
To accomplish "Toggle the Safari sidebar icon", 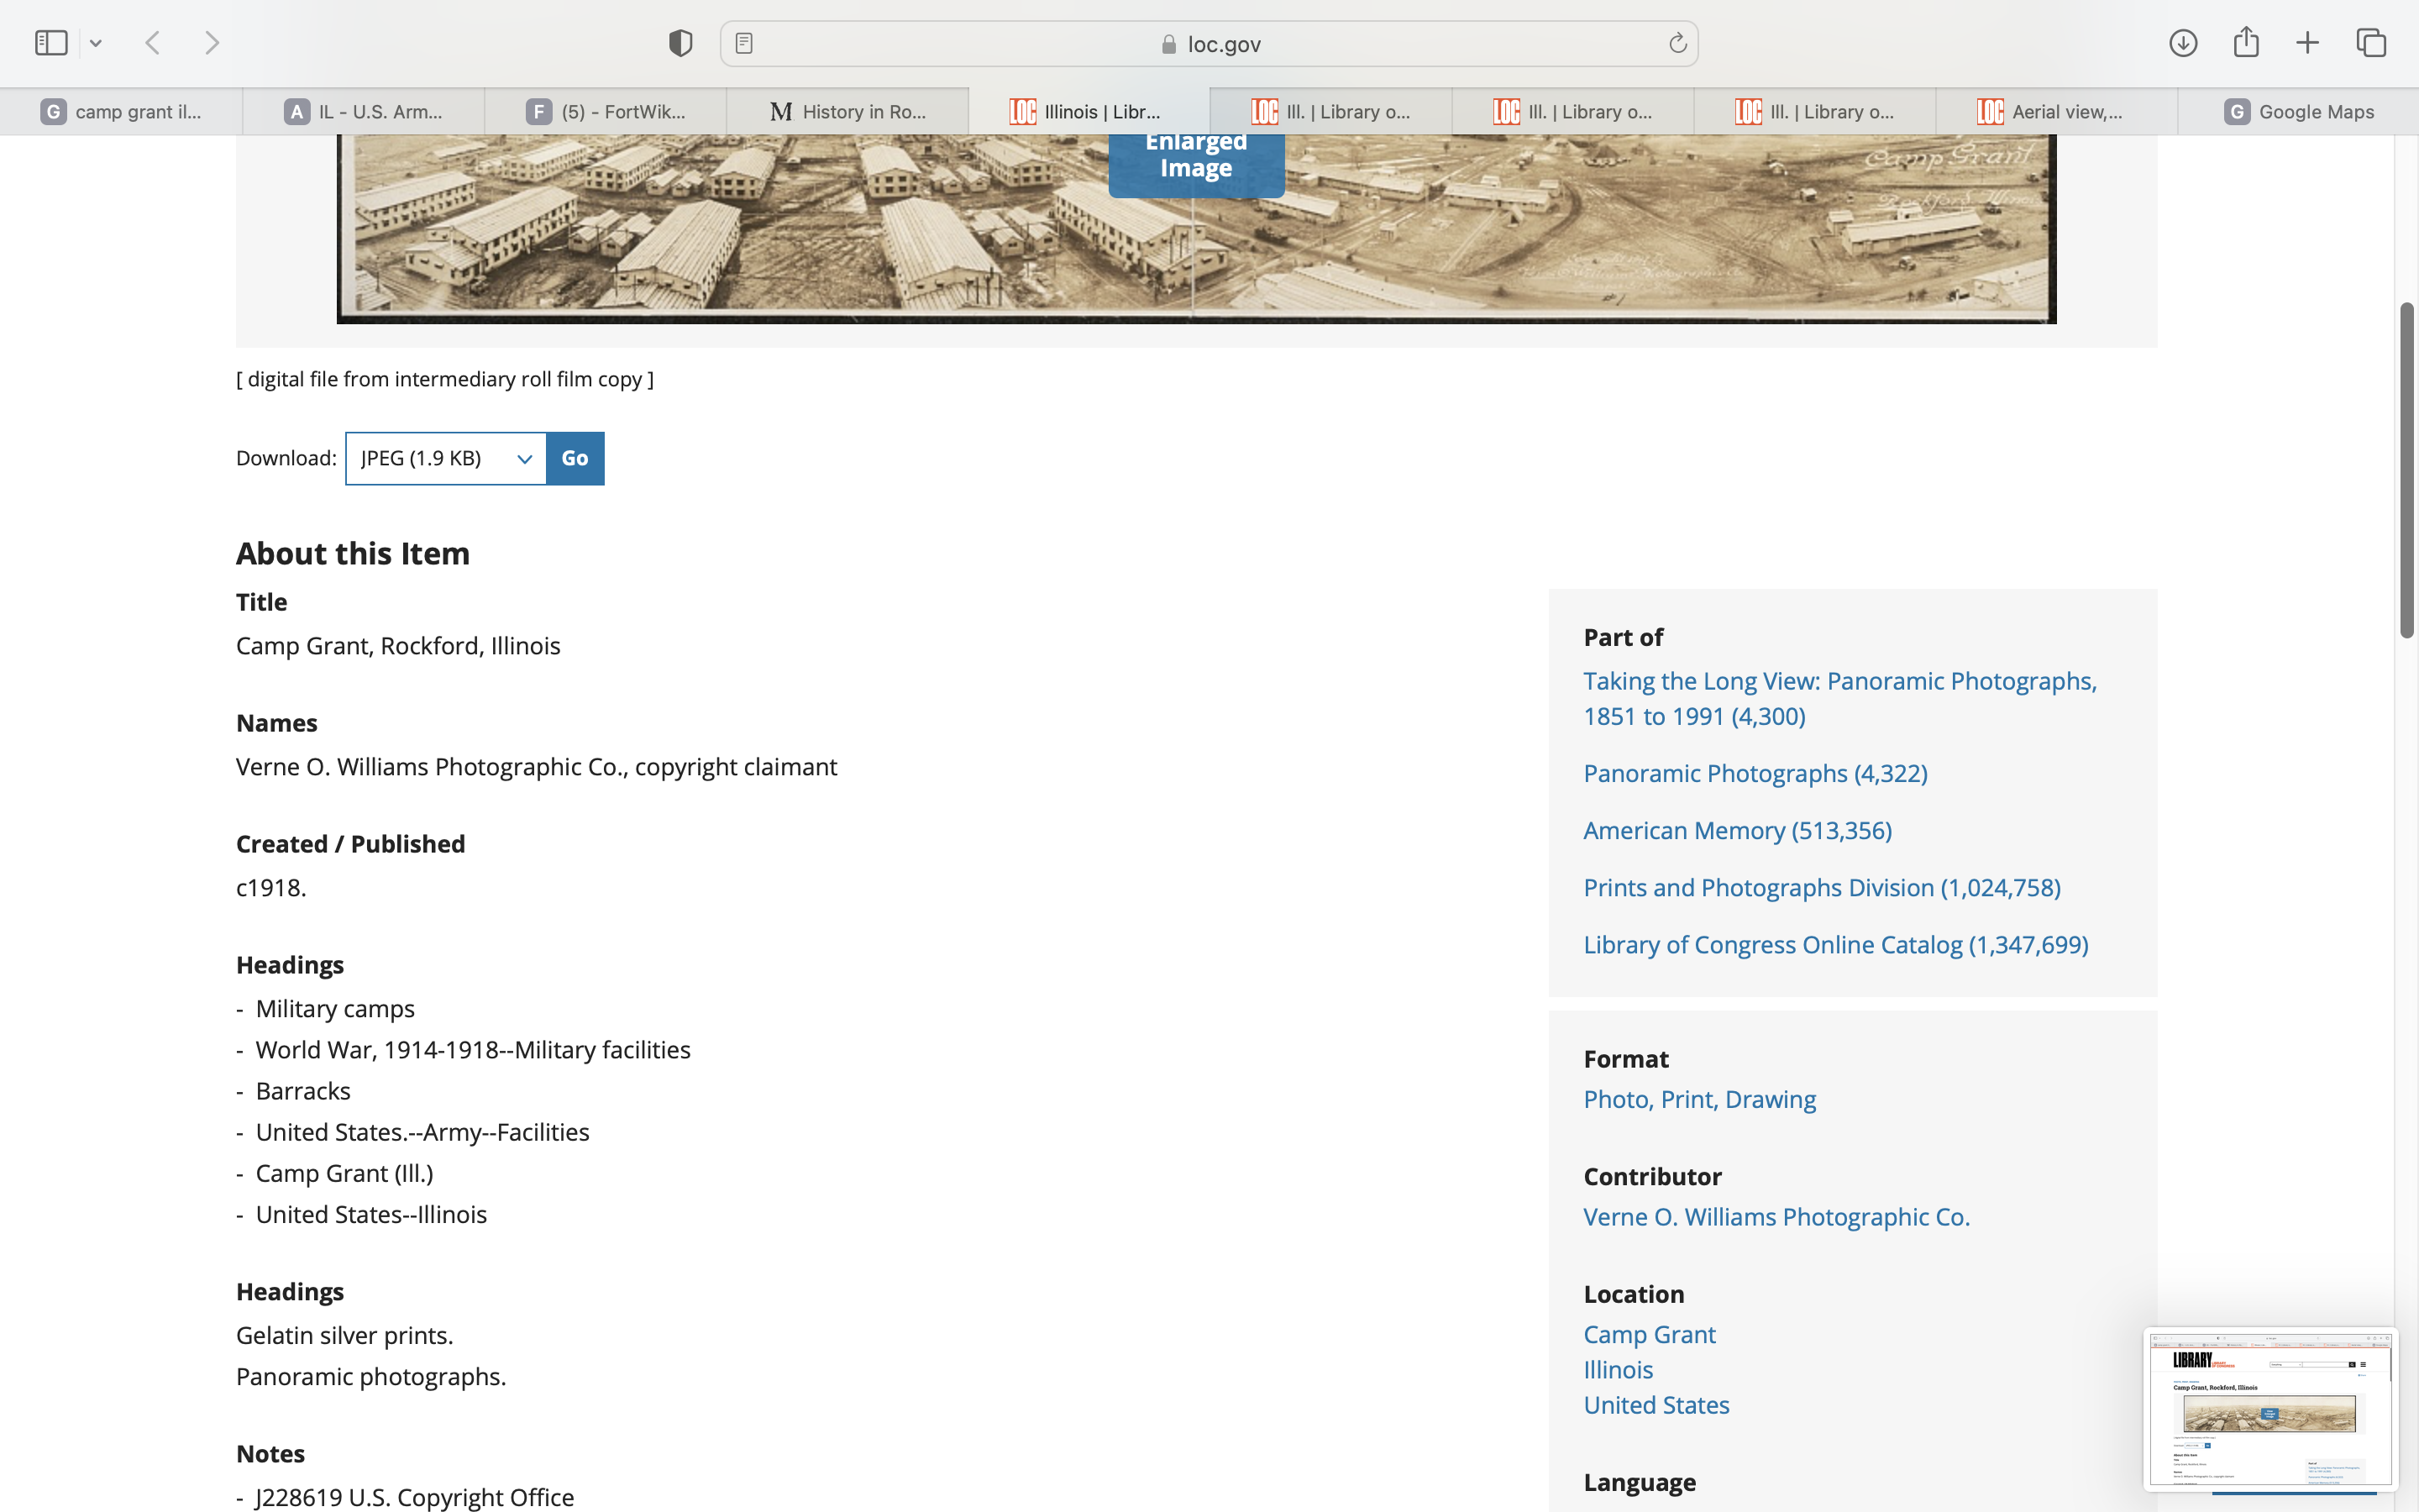I will coord(50,43).
